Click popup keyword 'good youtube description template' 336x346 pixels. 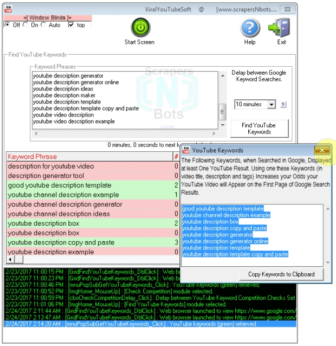223,209
